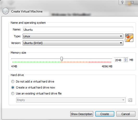
Task: Expand the Version dropdown showing Ubuntu (64 bit)
Action: tap(73, 43)
